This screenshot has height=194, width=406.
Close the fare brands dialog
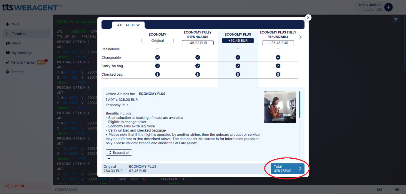tap(308, 18)
